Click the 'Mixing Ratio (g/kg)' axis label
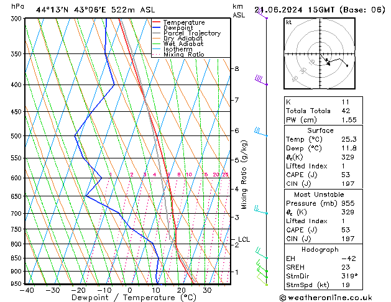Screen dimensions: 391x302 [244, 175]
